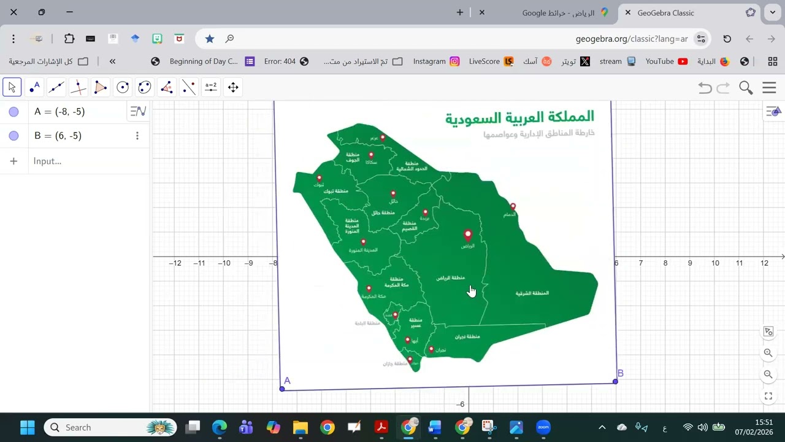Open File Explorer from taskbar

coord(300,427)
